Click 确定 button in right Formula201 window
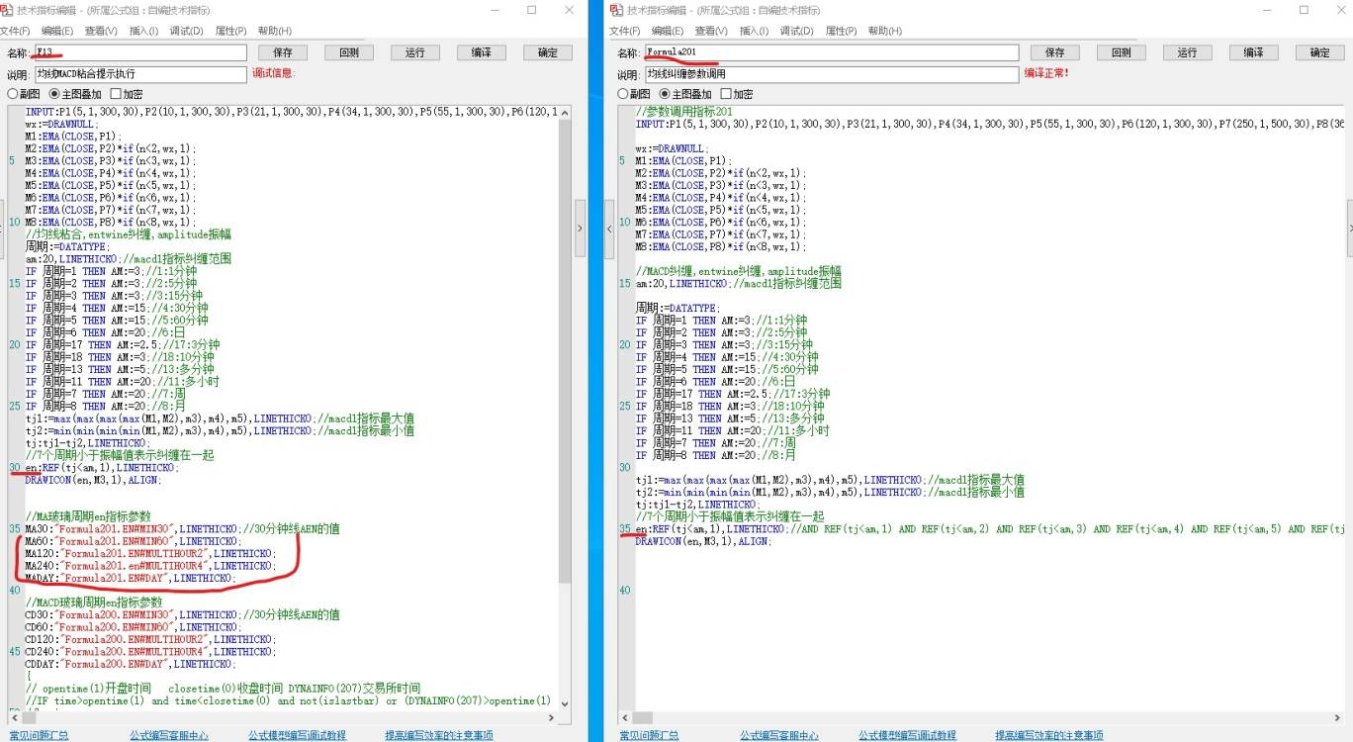The height and width of the screenshot is (742, 1353). [x=1320, y=52]
